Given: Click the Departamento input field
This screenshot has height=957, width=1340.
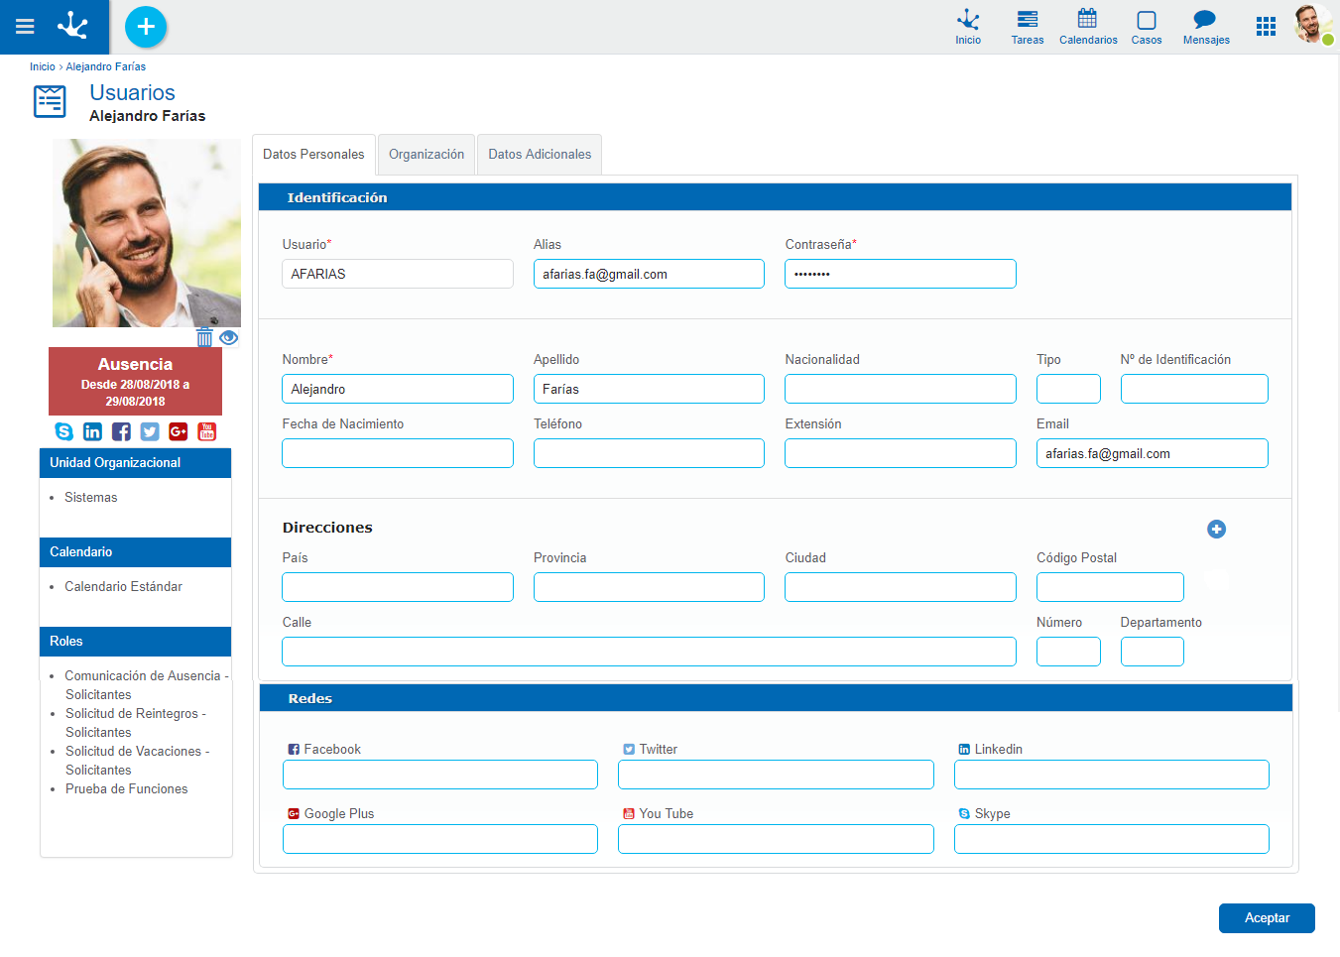Looking at the screenshot, I should click(x=1153, y=652).
